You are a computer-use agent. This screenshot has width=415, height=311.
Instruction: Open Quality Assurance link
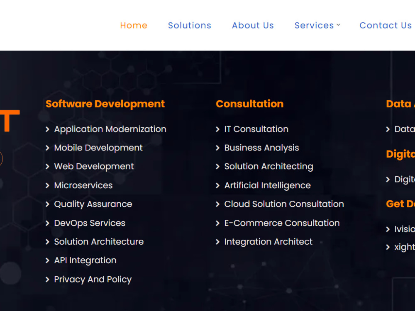click(93, 204)
